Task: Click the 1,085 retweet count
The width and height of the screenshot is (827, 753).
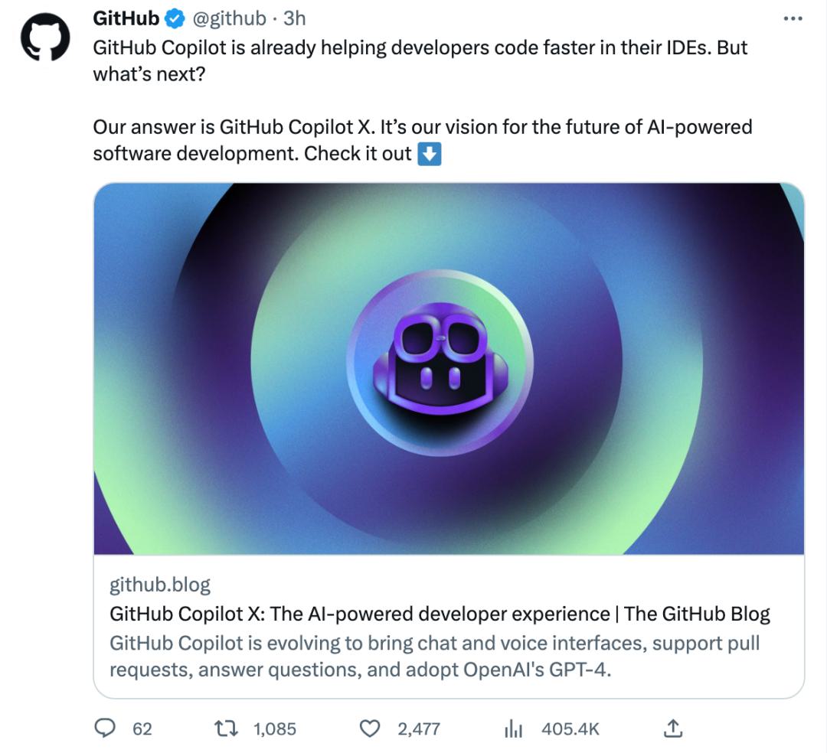Action: (275, 729)
